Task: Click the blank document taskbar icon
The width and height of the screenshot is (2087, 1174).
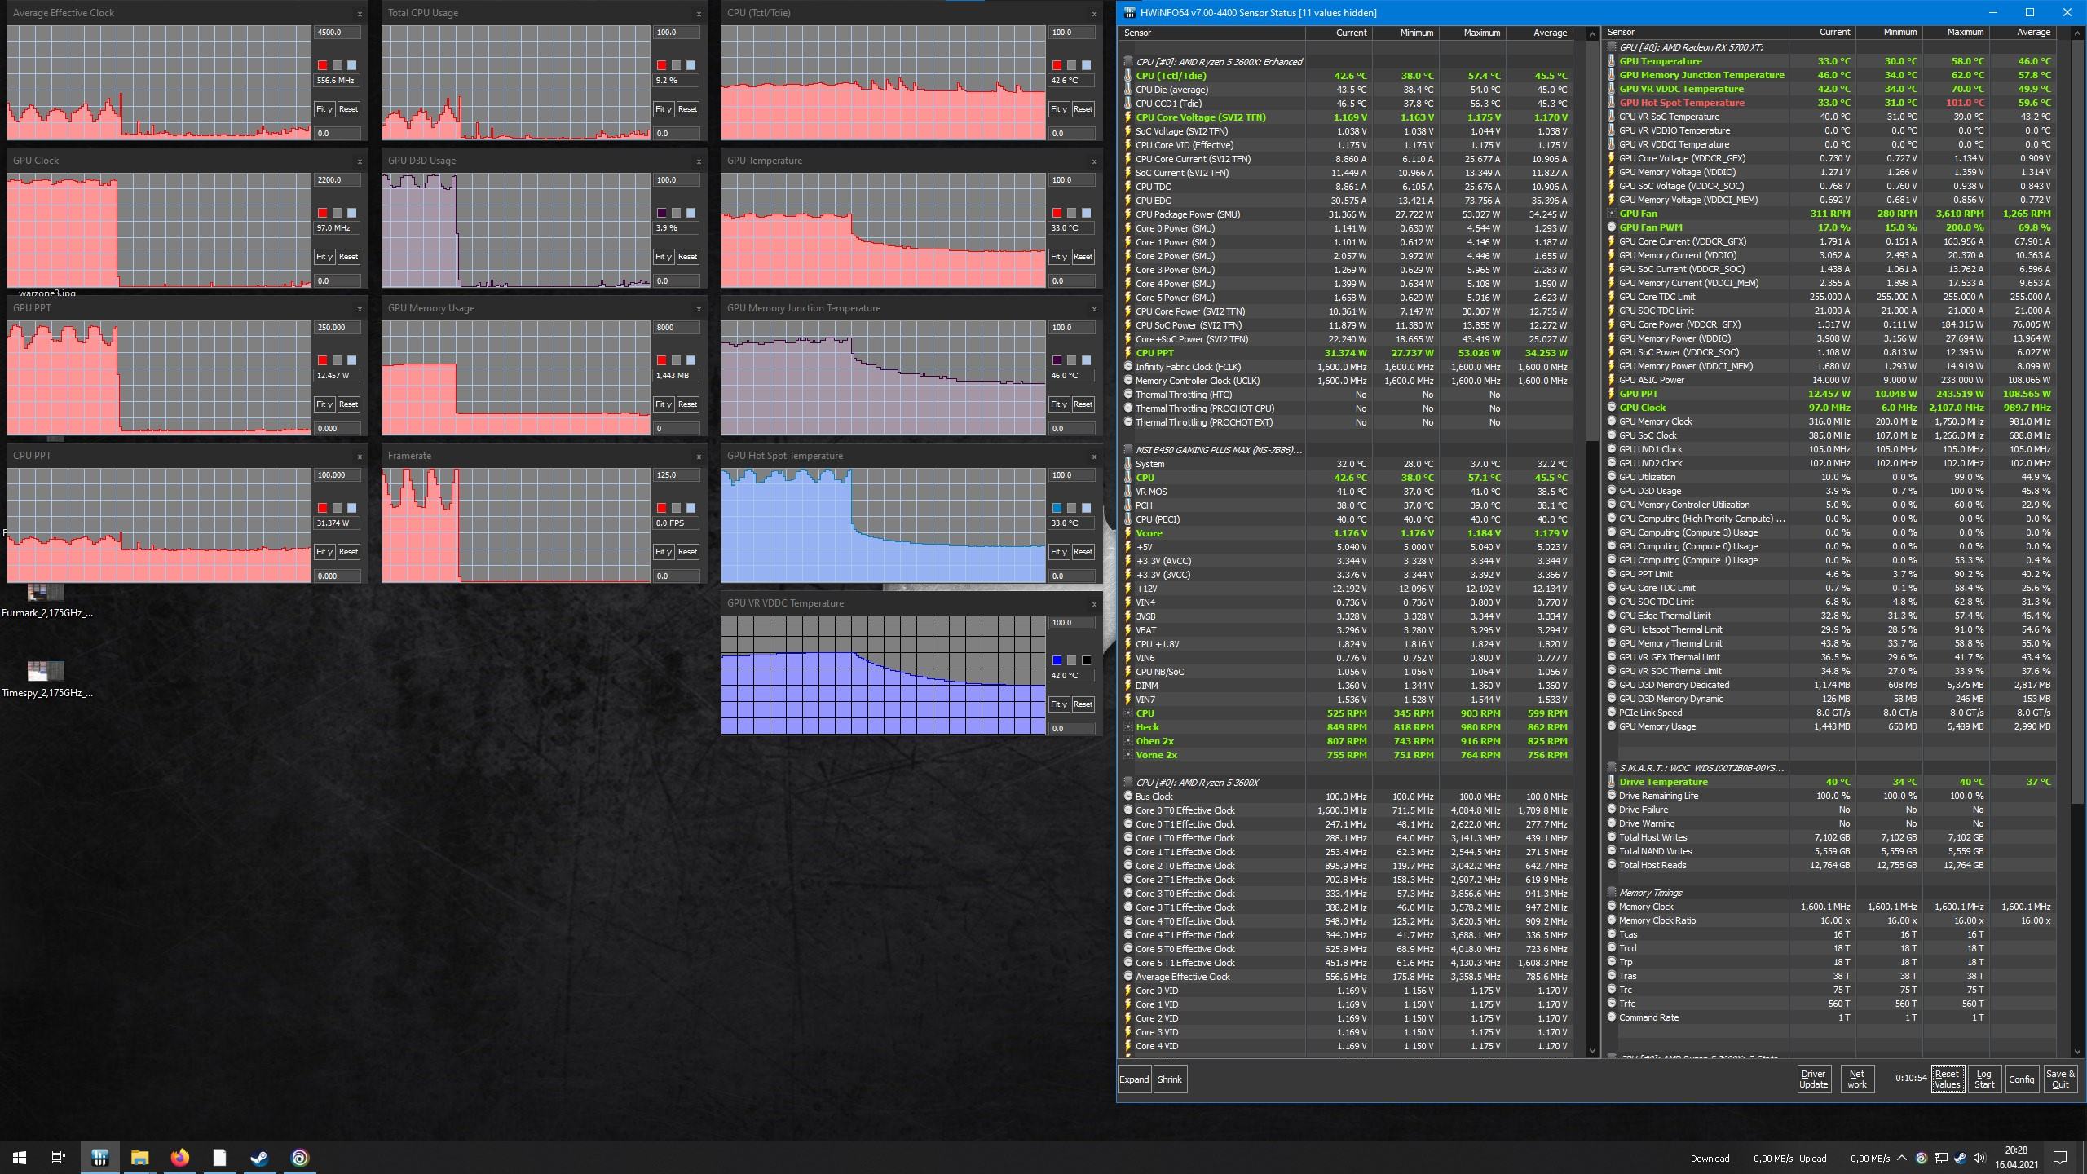Action: [x=220, y=1158]
